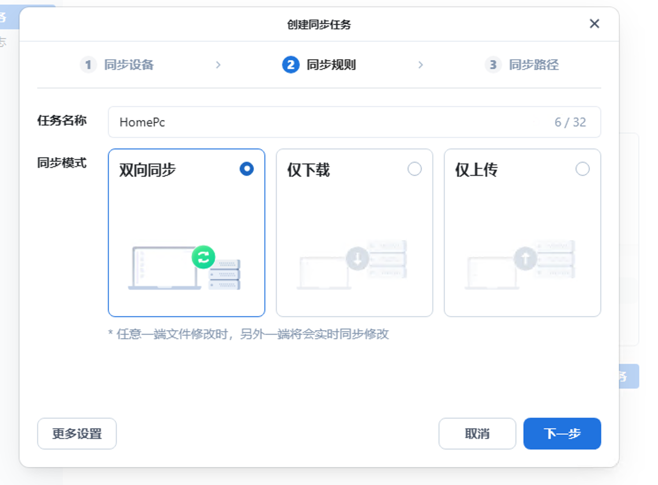This screenshot has width=658, height=485.
Task: Select the 双向同步 radio button
Action: pos(247,169)
